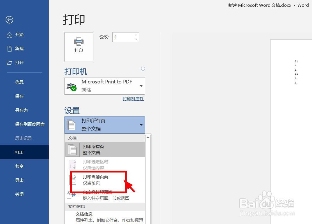
Task: Click 历史记录 in the sidebar
Action: (x=24, y=138)
